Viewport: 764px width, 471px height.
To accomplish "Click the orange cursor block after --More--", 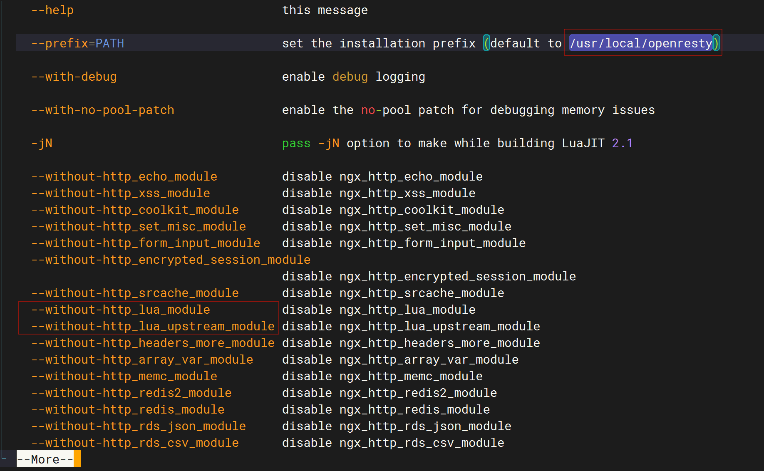I will point(77,459).
